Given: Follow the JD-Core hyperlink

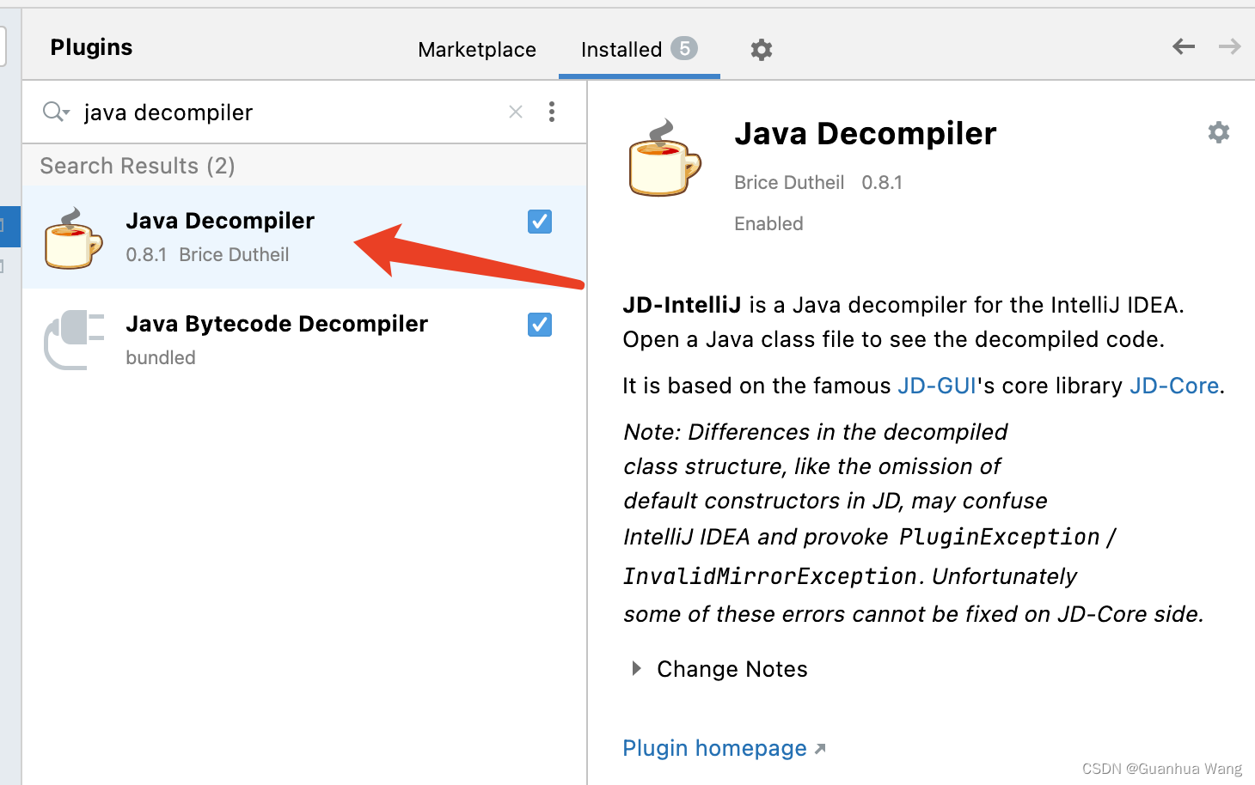Looking at the screenshot, I should 1174,386.
